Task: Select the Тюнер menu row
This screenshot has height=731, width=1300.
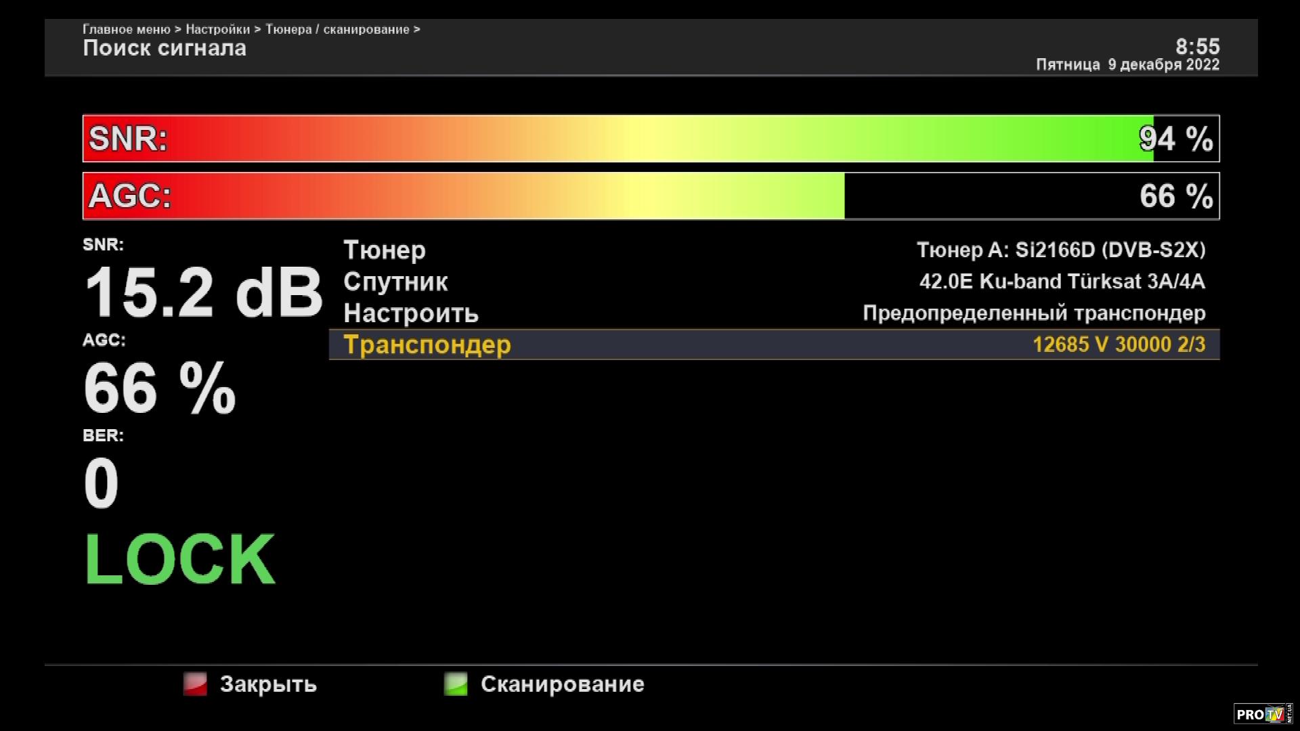Action: pyautogui.click(x=385, y=250)
